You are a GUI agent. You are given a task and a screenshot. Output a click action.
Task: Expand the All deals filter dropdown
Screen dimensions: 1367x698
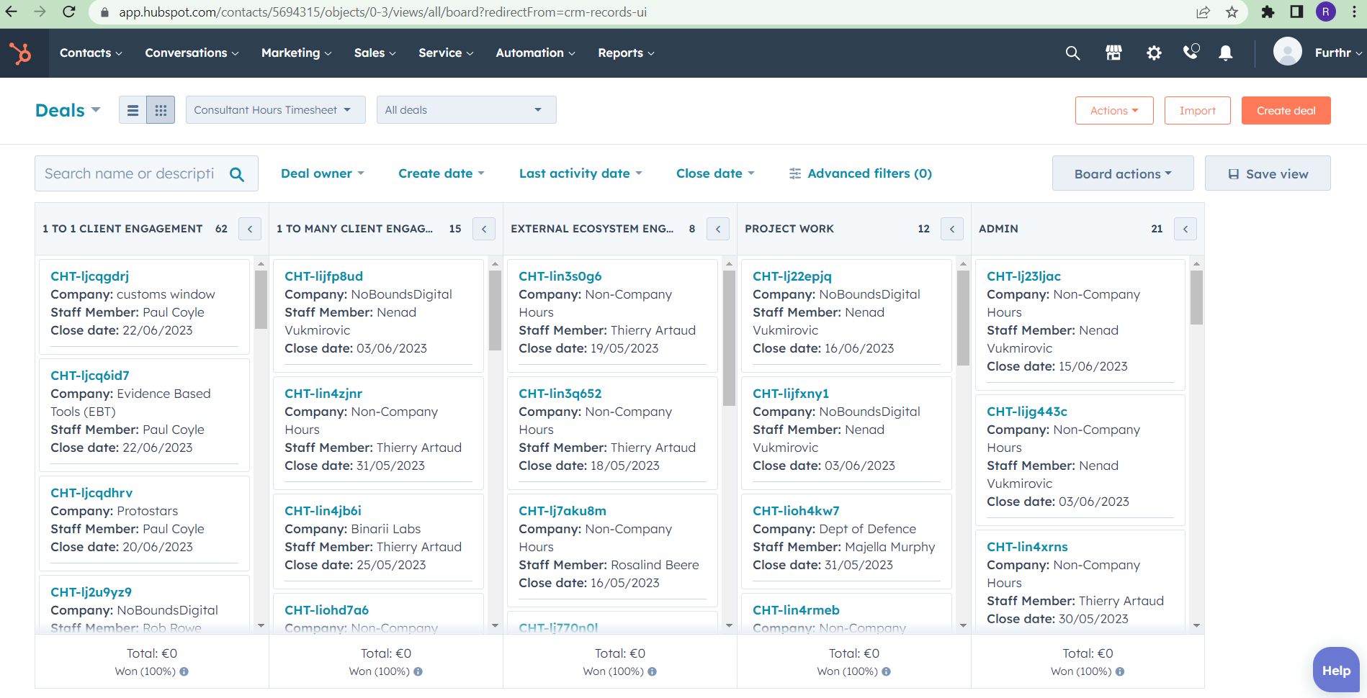coord(466,110)
